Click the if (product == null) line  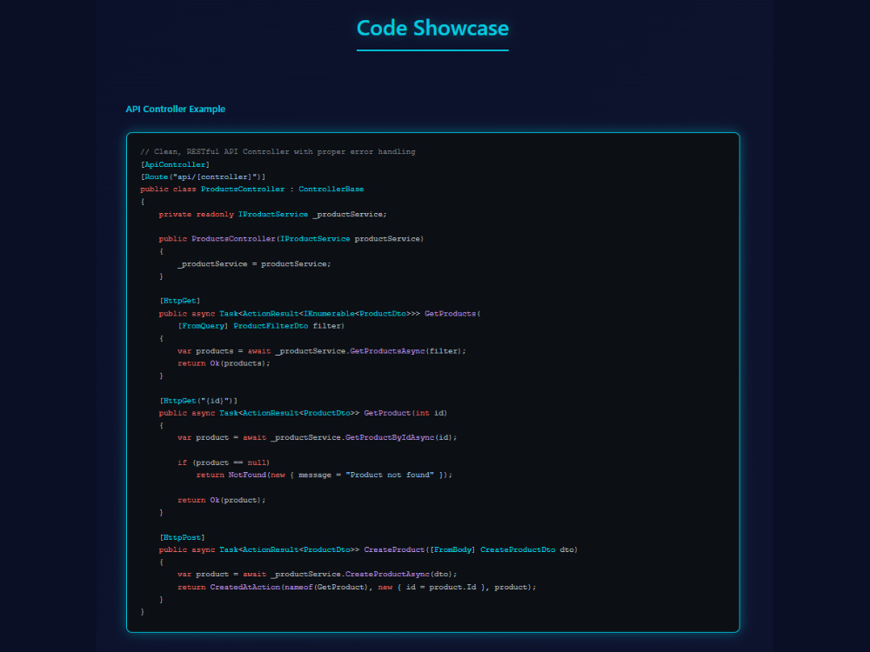[224, 462]
